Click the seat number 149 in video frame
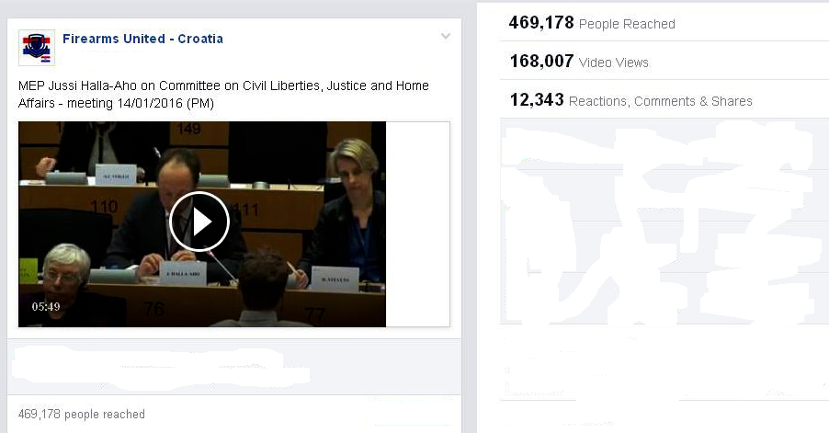This screenshot has height=433, width=829. [188, 129]
